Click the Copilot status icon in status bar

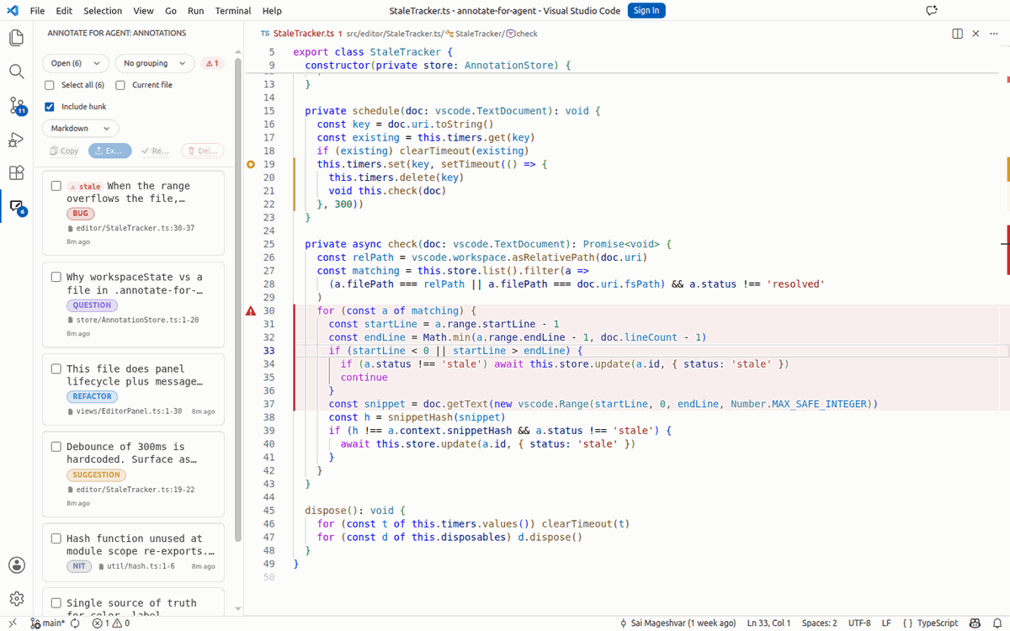pyautogui.click(x=975, y=623)
